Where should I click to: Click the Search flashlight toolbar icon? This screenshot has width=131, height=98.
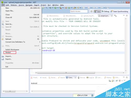point(78,8)
